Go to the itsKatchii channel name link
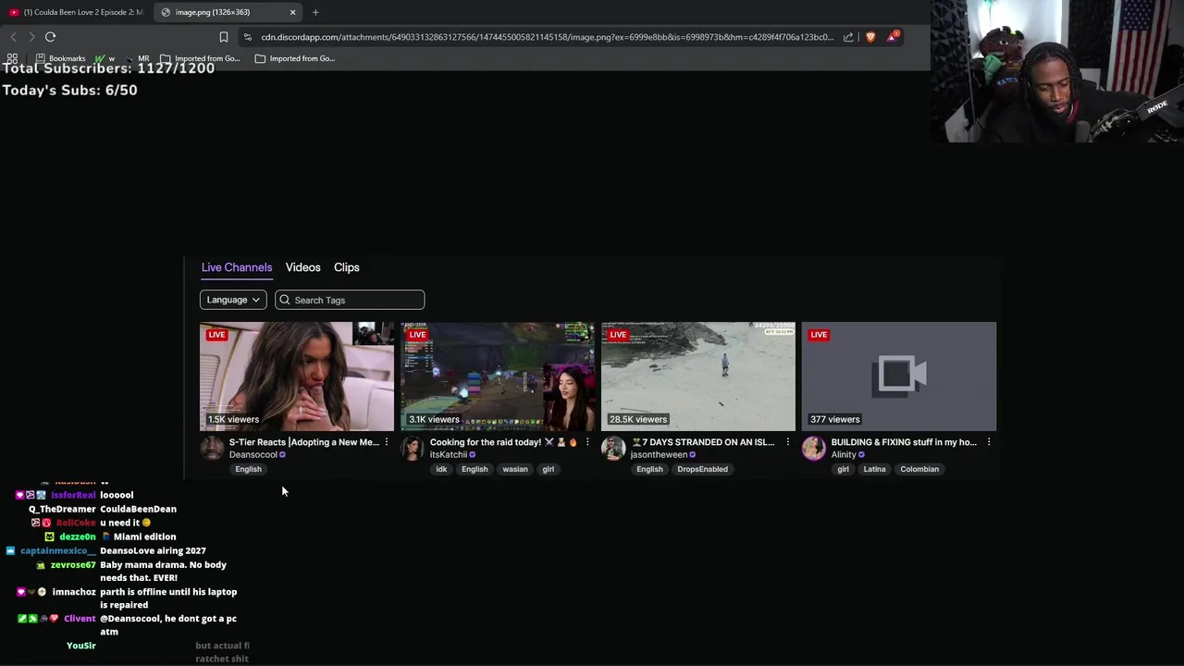This screenshot has height=666, width=1184. point(449,455)
